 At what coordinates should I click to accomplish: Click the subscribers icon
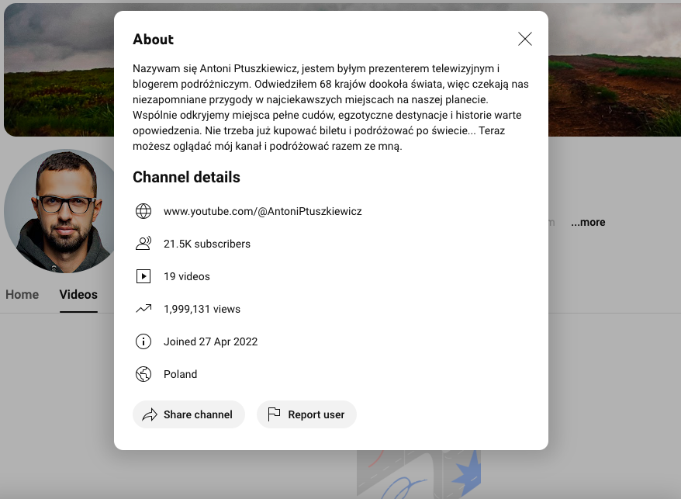pyautogui.click(x=143, y=244)
